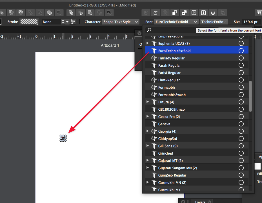Image resolution: width=262 pixels, height=203 pixels.
Task: Open the TechnicExtBo font style dropdown
Action: click(214, 22)
